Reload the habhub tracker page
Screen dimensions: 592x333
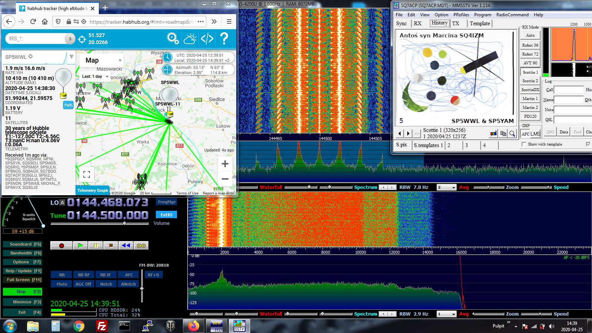coord(33,21)
